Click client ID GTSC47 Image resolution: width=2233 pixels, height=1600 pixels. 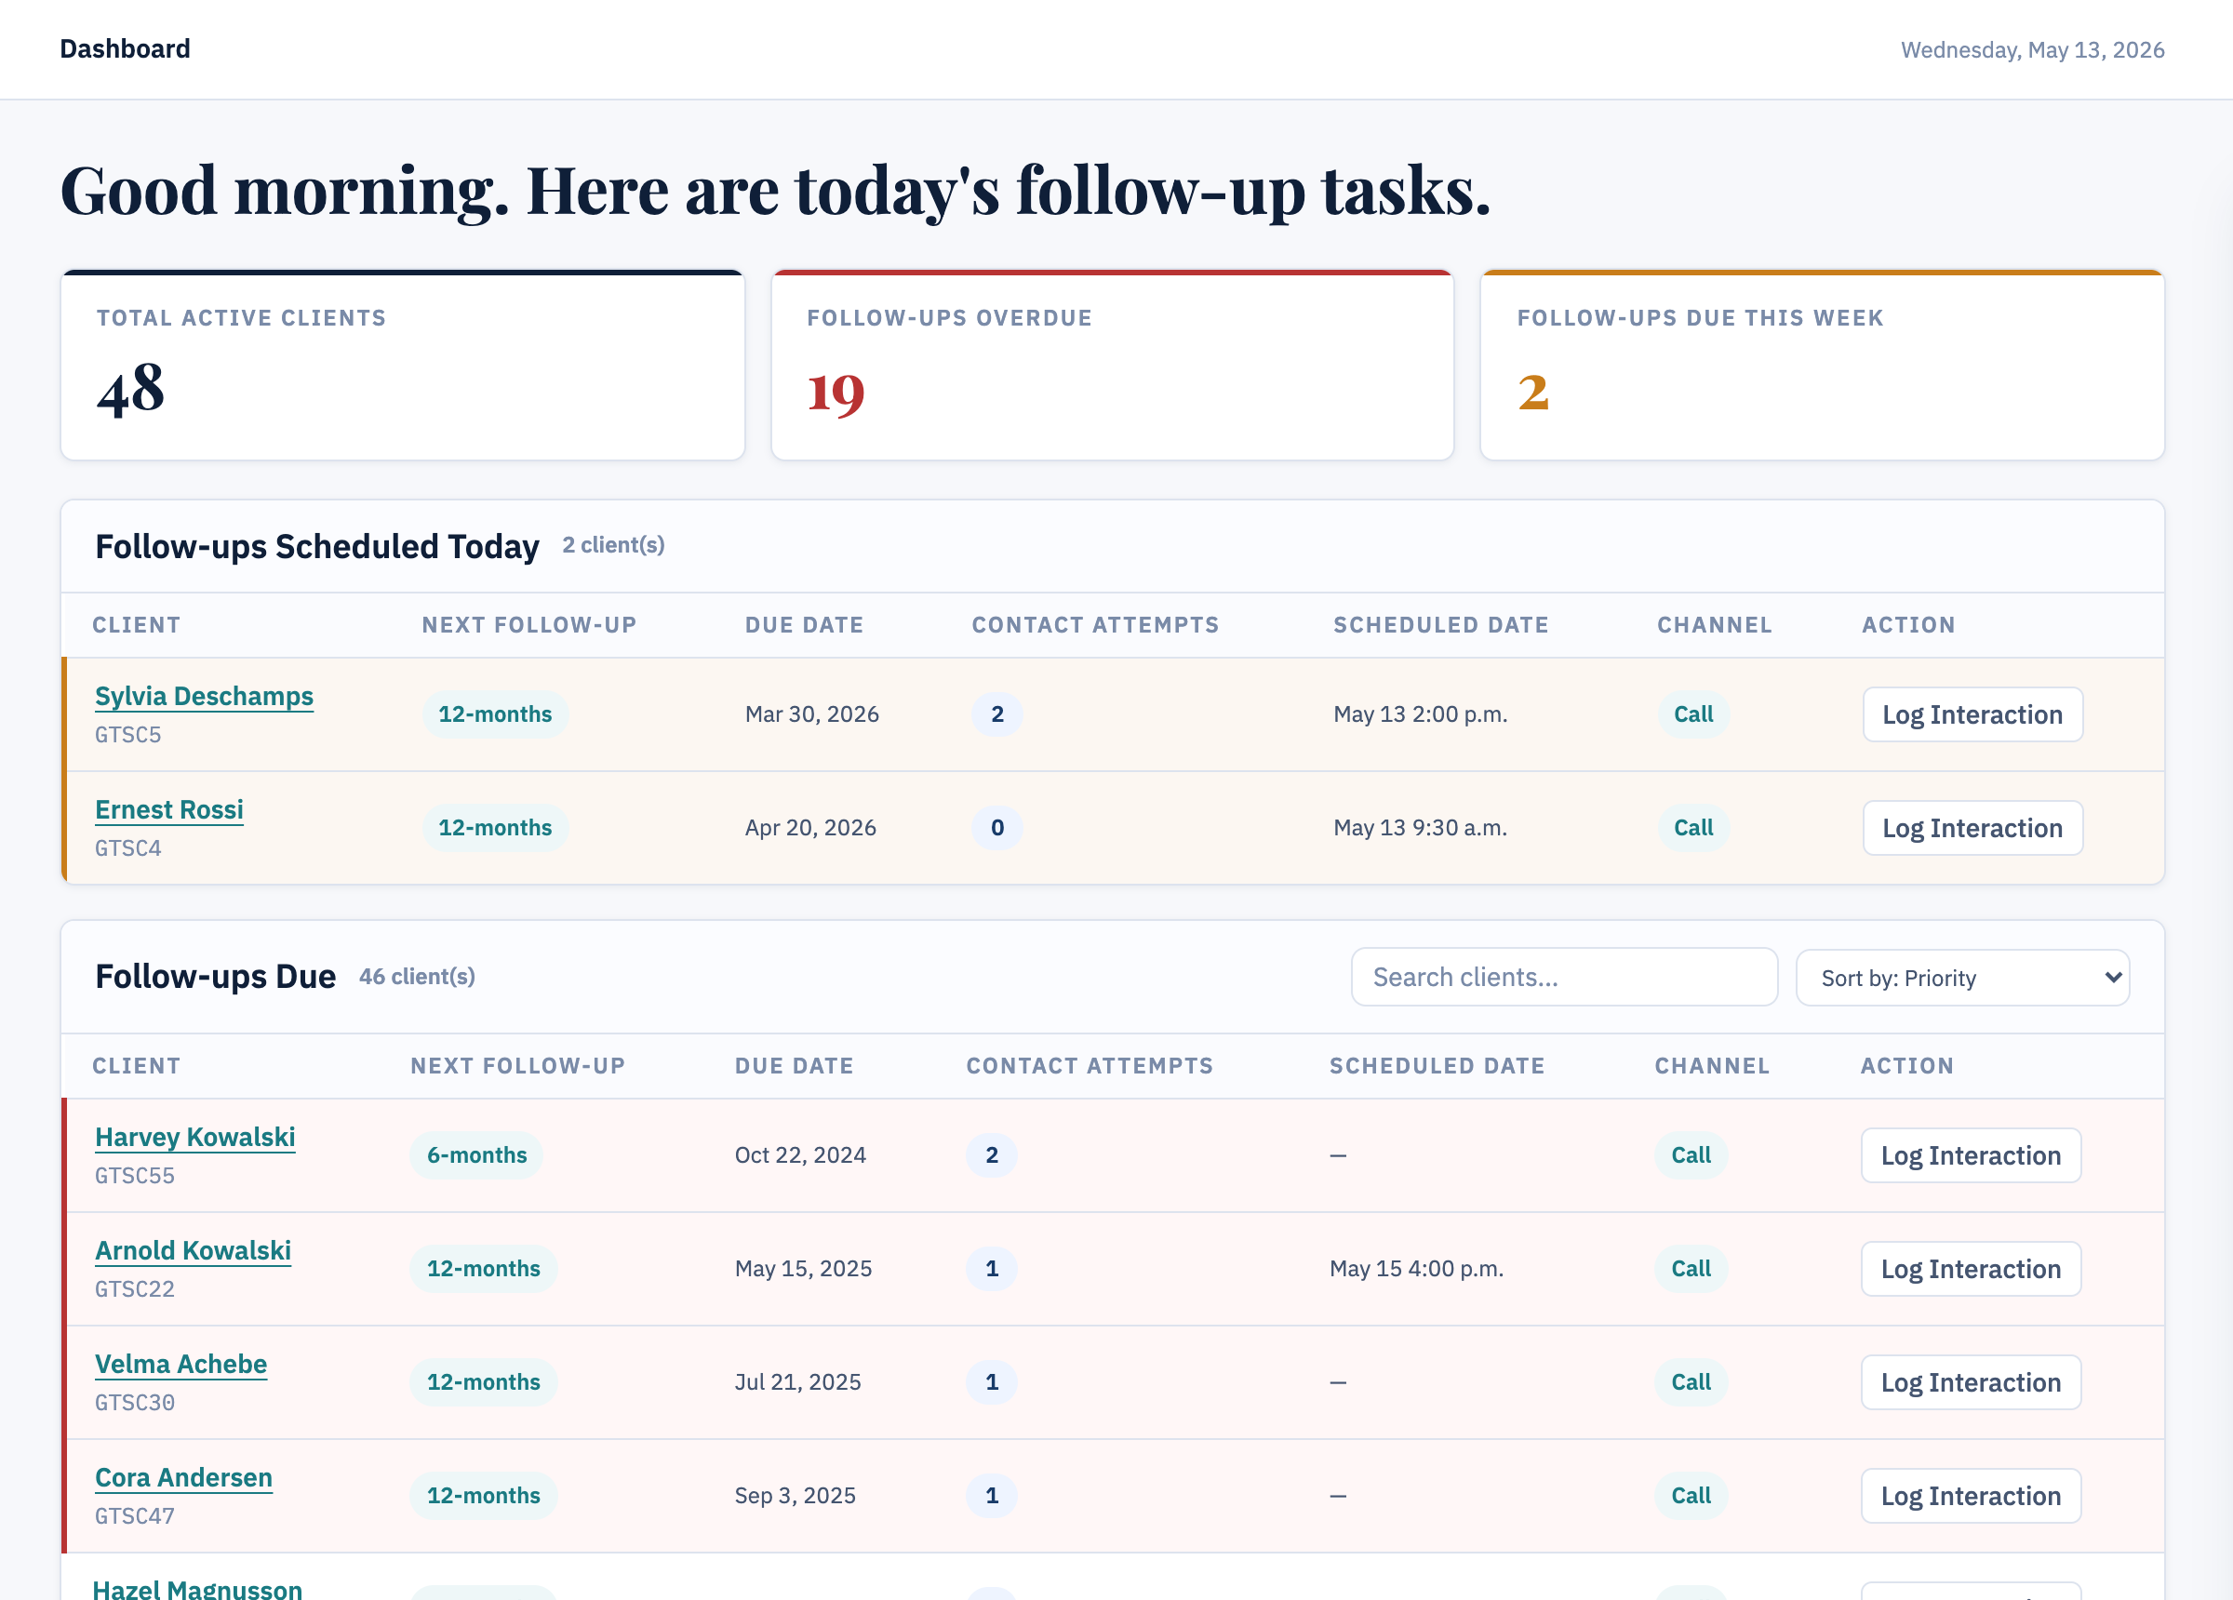point(135,1516)
